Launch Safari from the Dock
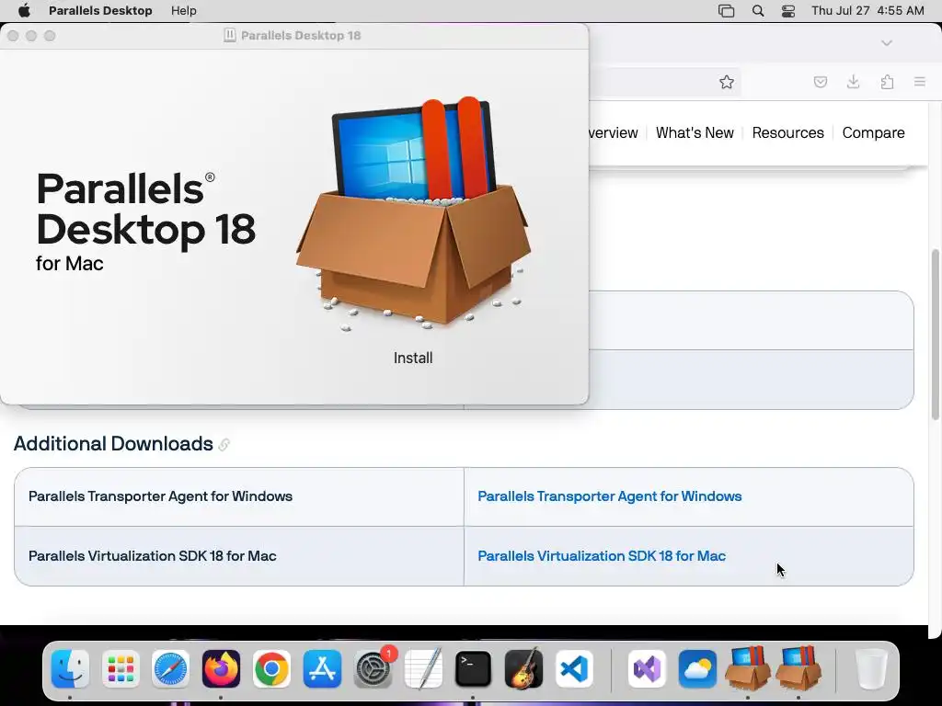942x706 pixels. 170,669
